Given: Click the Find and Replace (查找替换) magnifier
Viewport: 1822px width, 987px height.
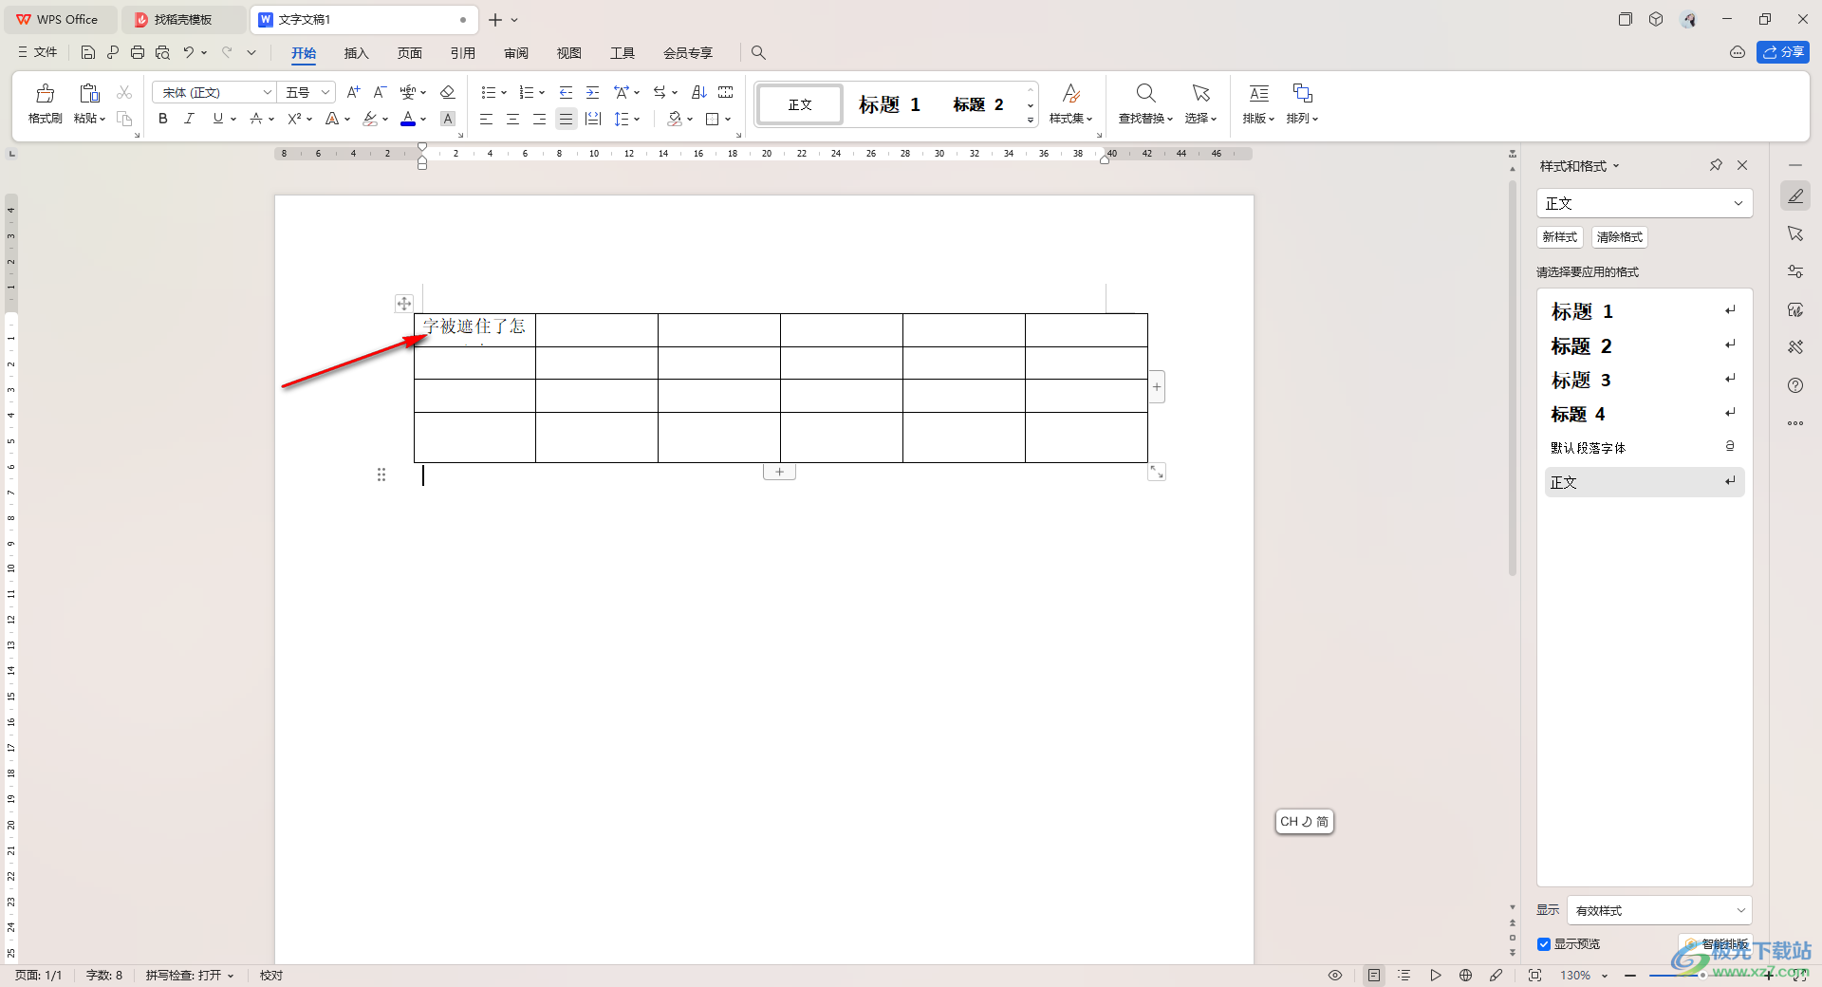Looking at the screenshot, I should pos(1145,93).
